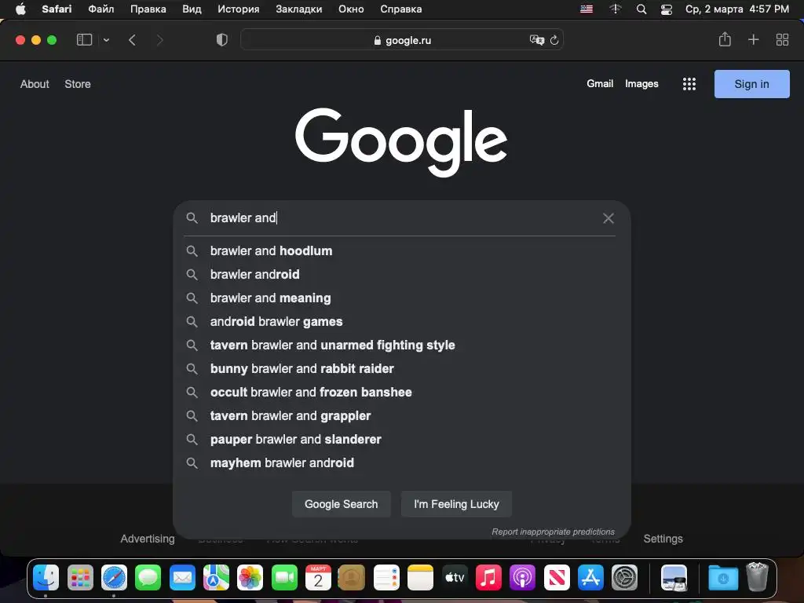This screenshot has width=804, height=603.
Task: Choose 'occult brawler and frozen banshee'
Action: click(x=401, y=393)
